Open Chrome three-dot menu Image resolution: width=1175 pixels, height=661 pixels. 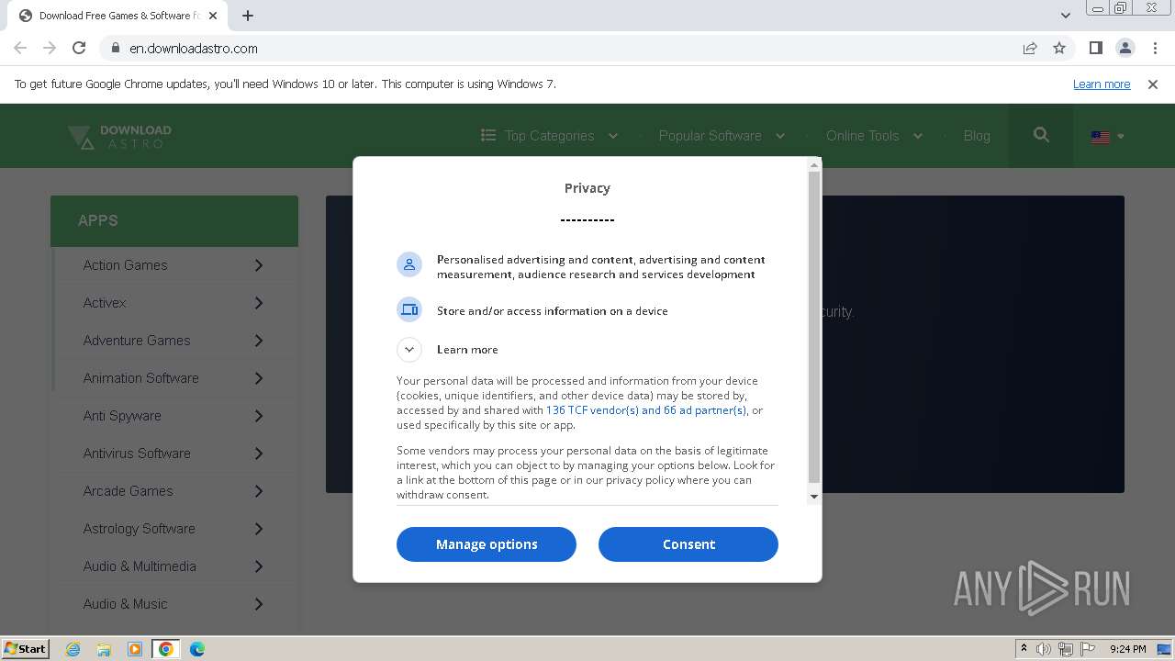point(1154,48)
